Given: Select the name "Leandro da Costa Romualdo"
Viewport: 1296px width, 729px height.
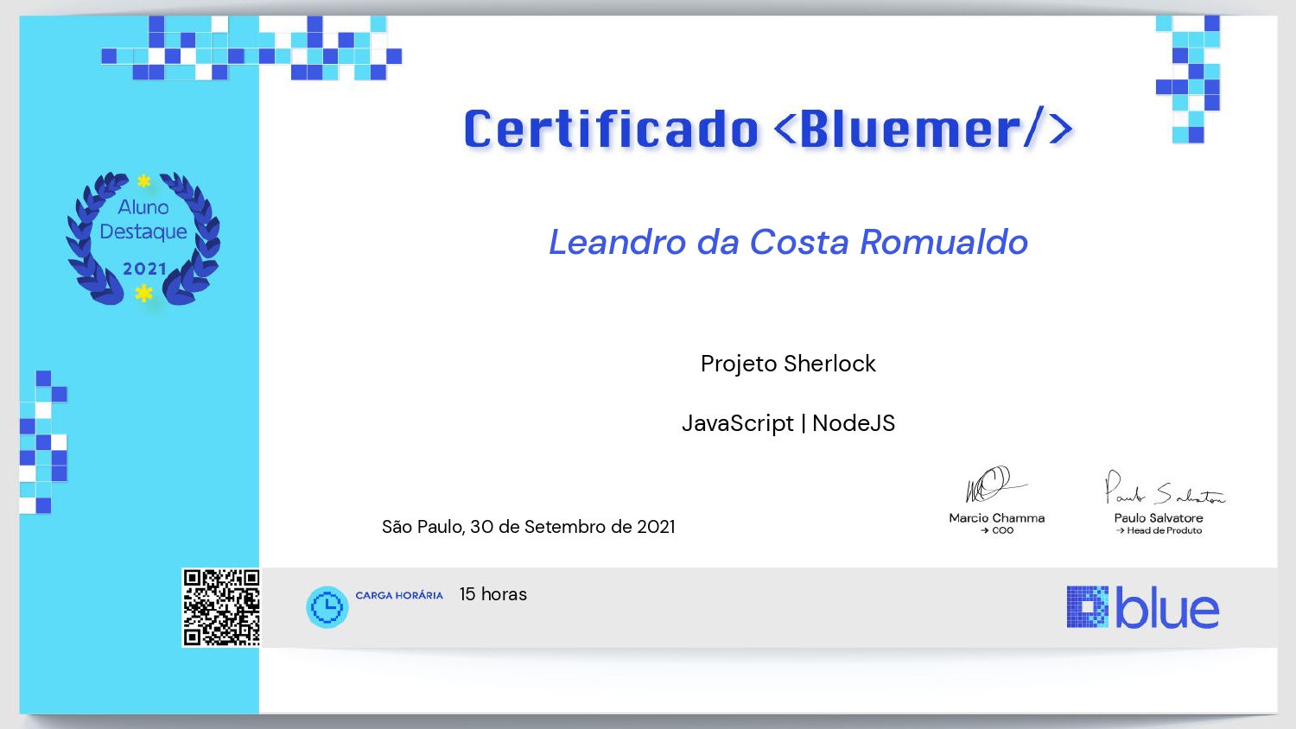Looking at the screenshot, I should (x=788, y=243).
